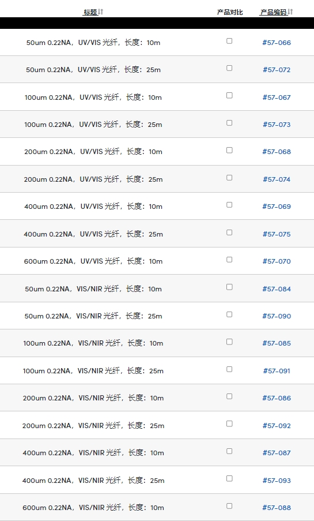Viewport: 314px width, 521px height.
Task: Check compare box for #57-087
Action: [229, 451]
